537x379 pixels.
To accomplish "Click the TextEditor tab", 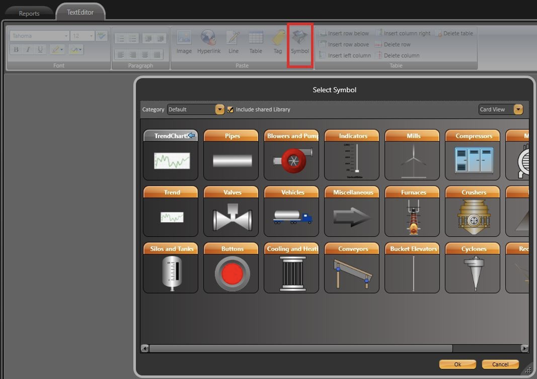I will (80, 12).
